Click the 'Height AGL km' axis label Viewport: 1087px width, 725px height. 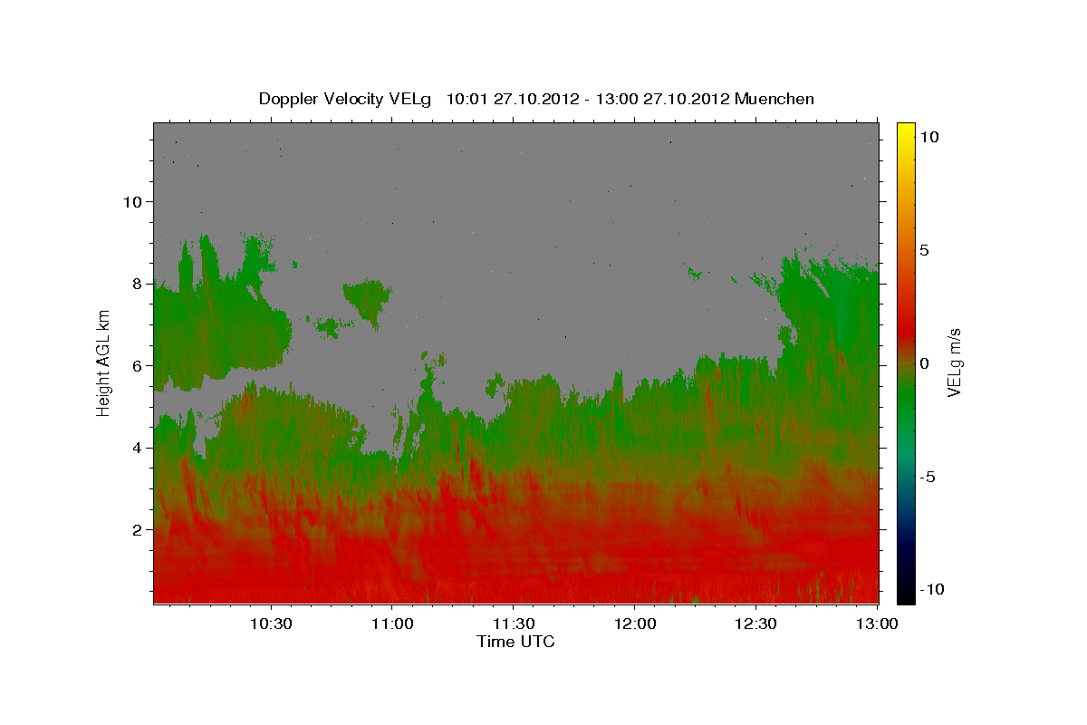[x=104, y=362]
